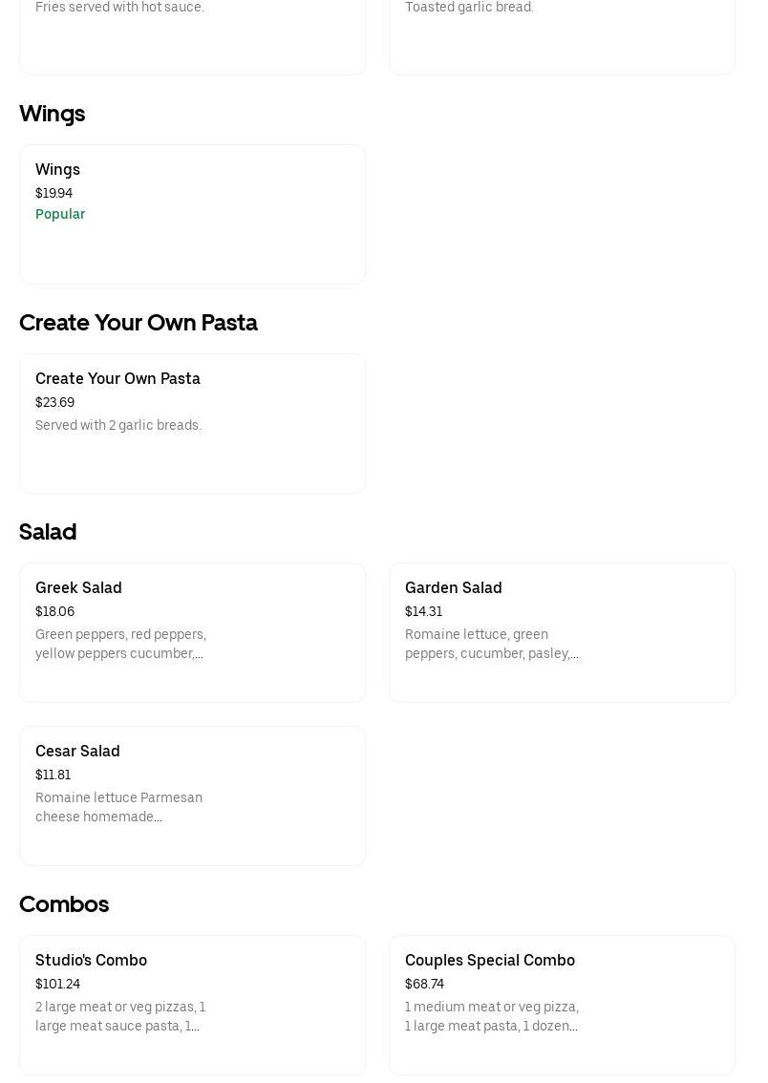Click the Create Your Own Pasta section heading
The height and width of the screenshot is (1083, 768).
click(x=139, y=323)
